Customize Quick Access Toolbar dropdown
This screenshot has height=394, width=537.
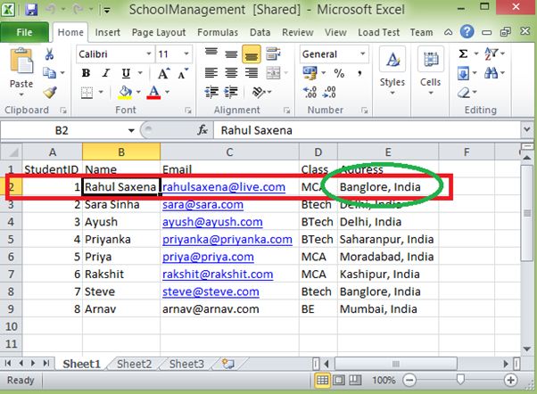click(x=107, y=11)
